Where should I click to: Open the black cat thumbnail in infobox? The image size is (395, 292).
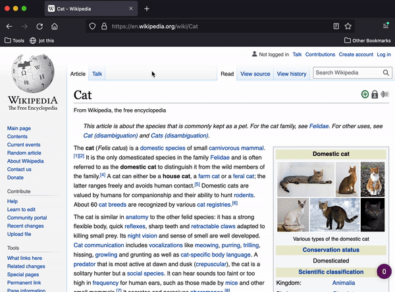pyautogui.click(x=373, y=214)
